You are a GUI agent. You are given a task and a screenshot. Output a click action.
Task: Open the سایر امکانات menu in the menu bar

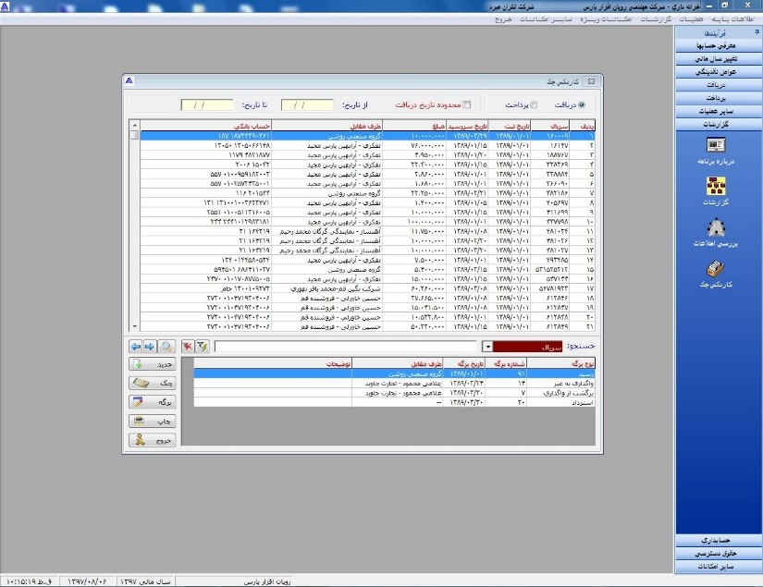click(x=546, y=19)
